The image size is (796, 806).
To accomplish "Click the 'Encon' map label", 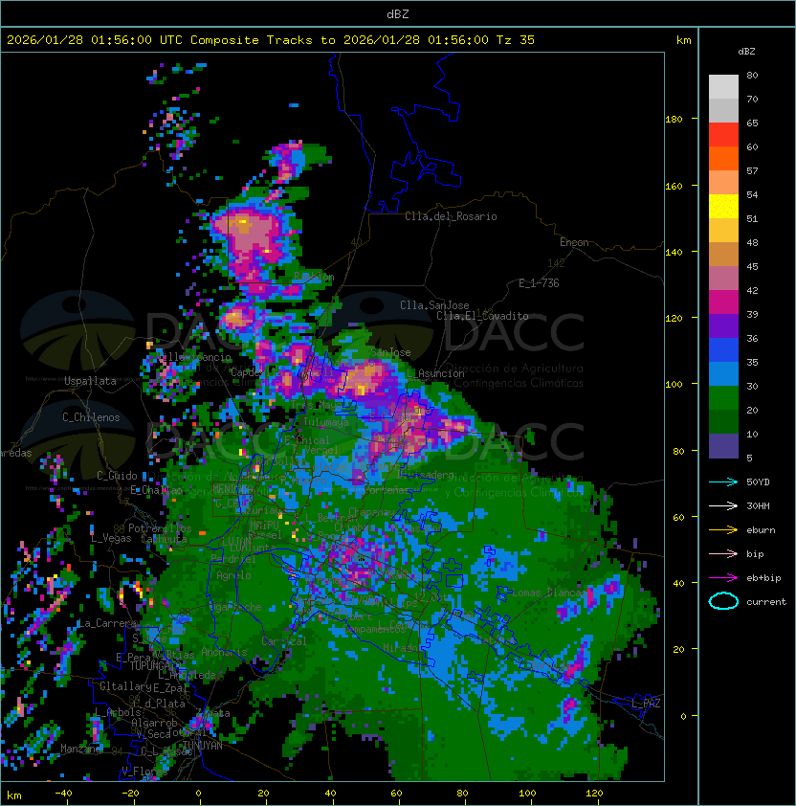I will pos(574,242).
